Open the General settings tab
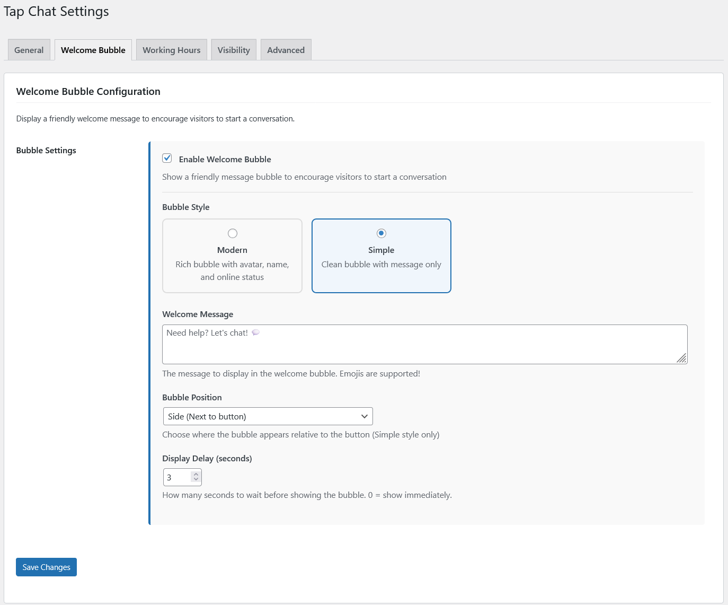Image resolution: width=728 pixels, height=605 pixels. (x=29, y=50)
